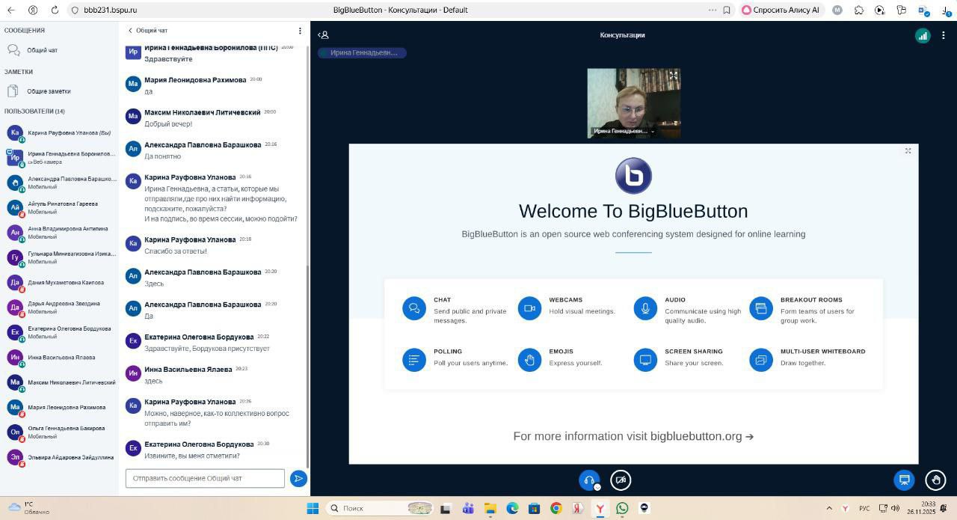957x520 pixels.
Task: Open Общие заметки shared notes
Action: tap(49, 91)
